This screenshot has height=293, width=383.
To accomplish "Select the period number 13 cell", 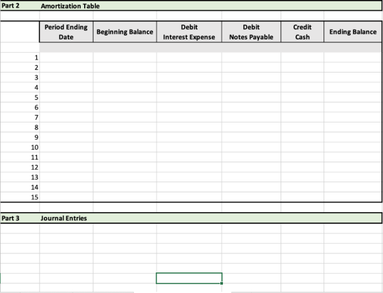I will [20, 177].
